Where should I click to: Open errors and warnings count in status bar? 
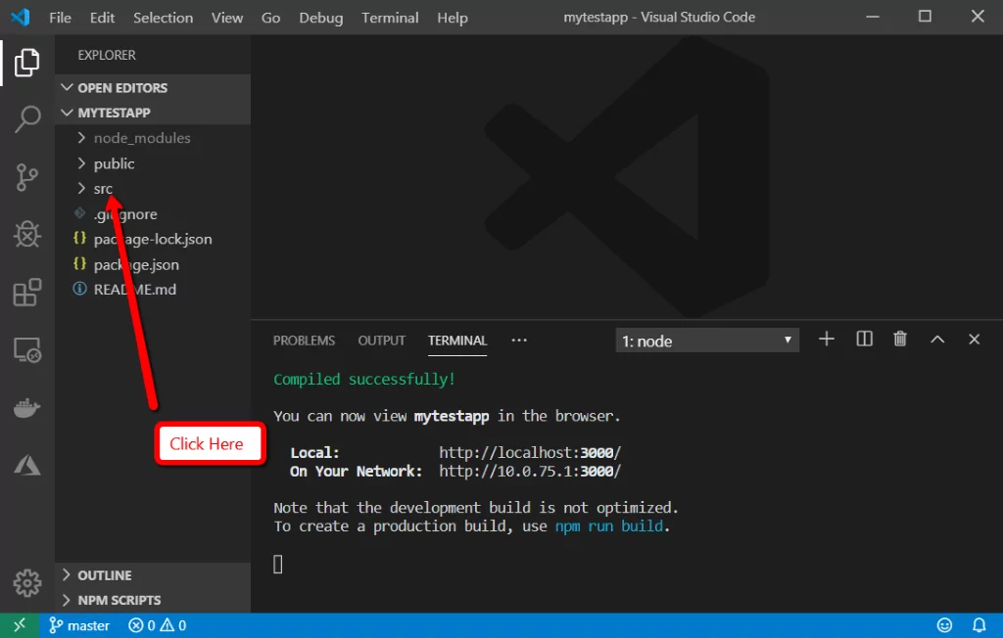point(158,625)
